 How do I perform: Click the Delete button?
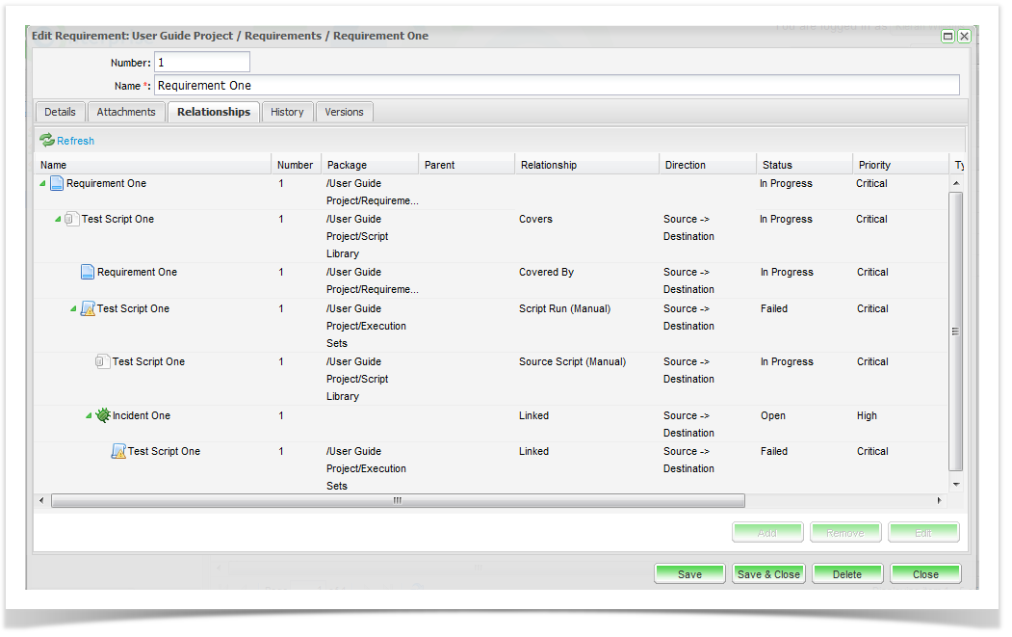coord(847,574)
